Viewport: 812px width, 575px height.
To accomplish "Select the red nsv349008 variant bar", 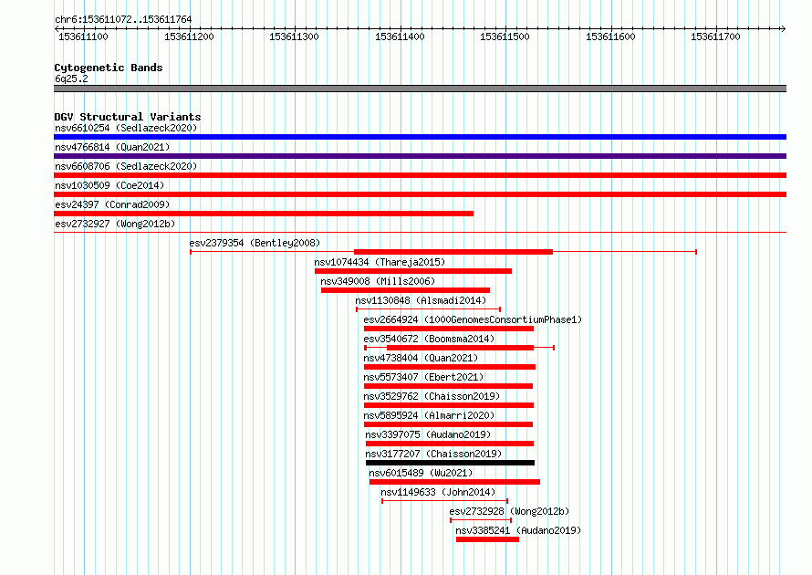I will click(405, 290).
